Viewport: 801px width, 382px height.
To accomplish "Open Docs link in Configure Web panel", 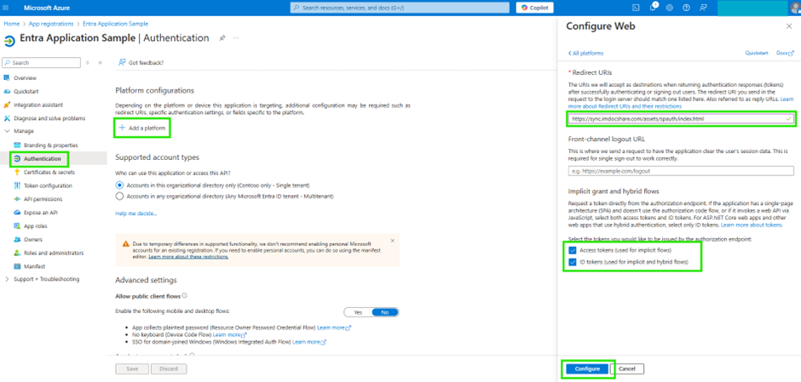I will click(785, 53).
